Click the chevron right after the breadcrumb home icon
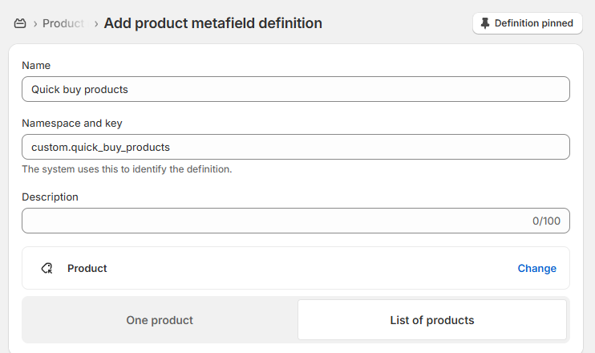The image size is (595, 353). [35, 24]
